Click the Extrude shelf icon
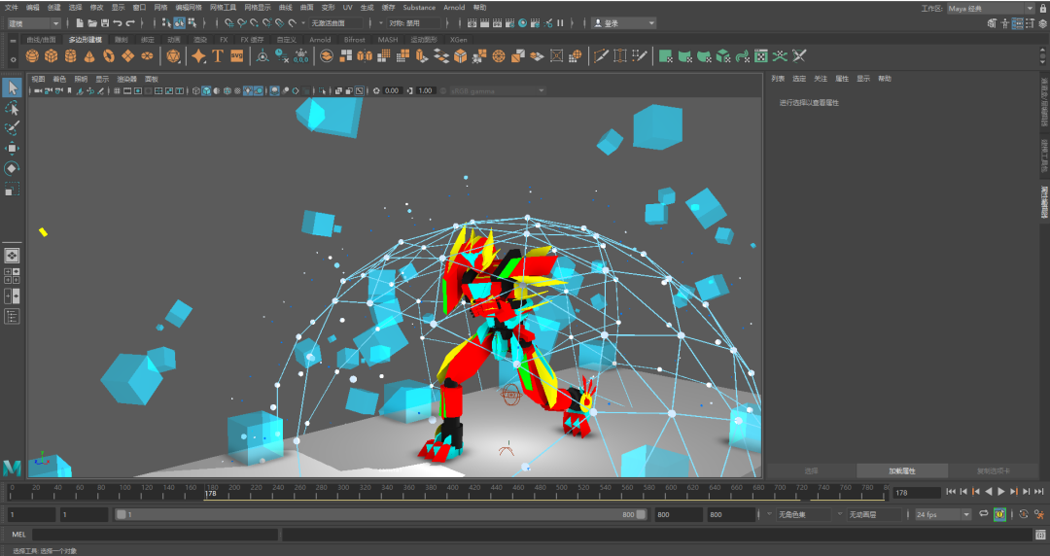This screenshot has width=1050, height=556. [421, 56]
